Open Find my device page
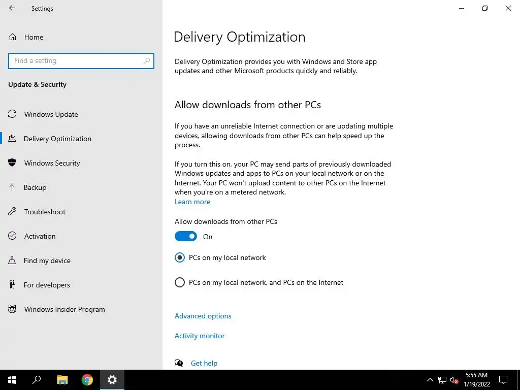The width and height of the screenshot is (520, 390). tap(47, 261)
